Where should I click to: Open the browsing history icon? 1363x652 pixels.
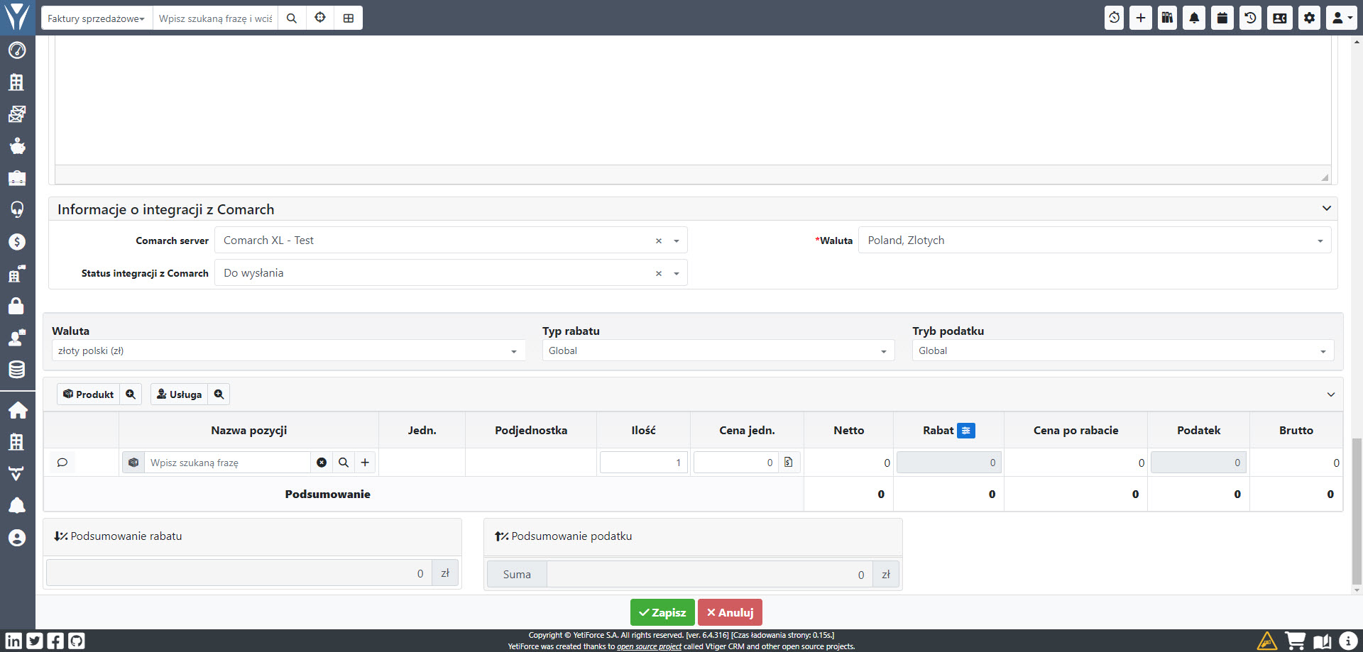[1251, 18]
